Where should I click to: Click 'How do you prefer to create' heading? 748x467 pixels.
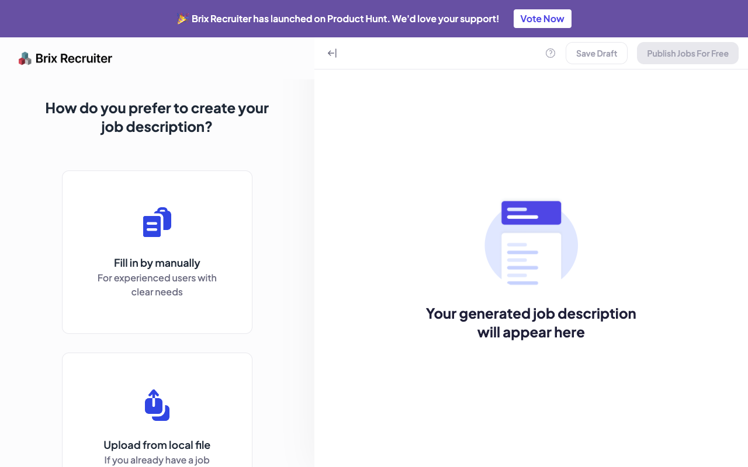tap(157, 117)
